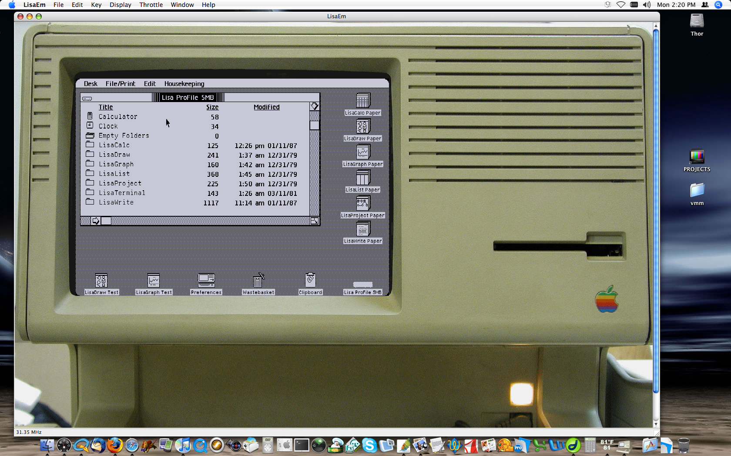This screenshot has height=456, width=731.
Task: Select the Lisa ProFile 5MB disk icon
Action: point(362,285)
